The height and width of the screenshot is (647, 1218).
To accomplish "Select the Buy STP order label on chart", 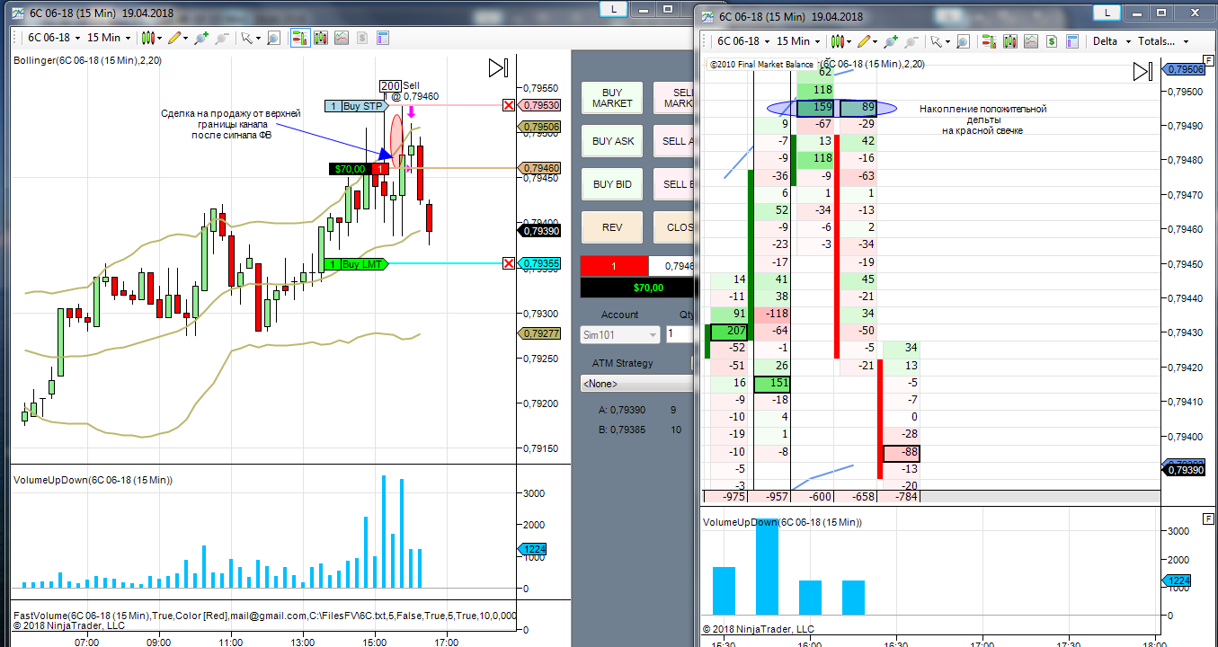I will (x=356, y=105).
